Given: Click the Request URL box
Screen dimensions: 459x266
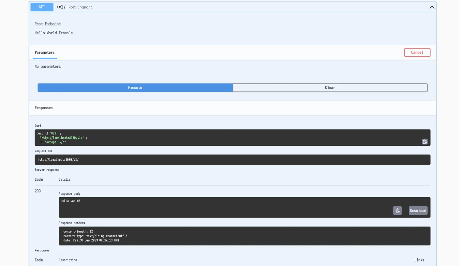Looking at the screenshot, I should tap(232, 160).
